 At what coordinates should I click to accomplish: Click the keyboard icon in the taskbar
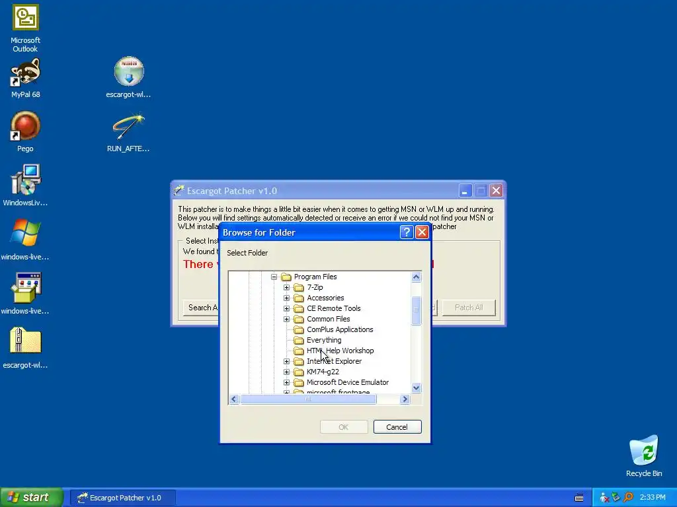tap(579, 498)
